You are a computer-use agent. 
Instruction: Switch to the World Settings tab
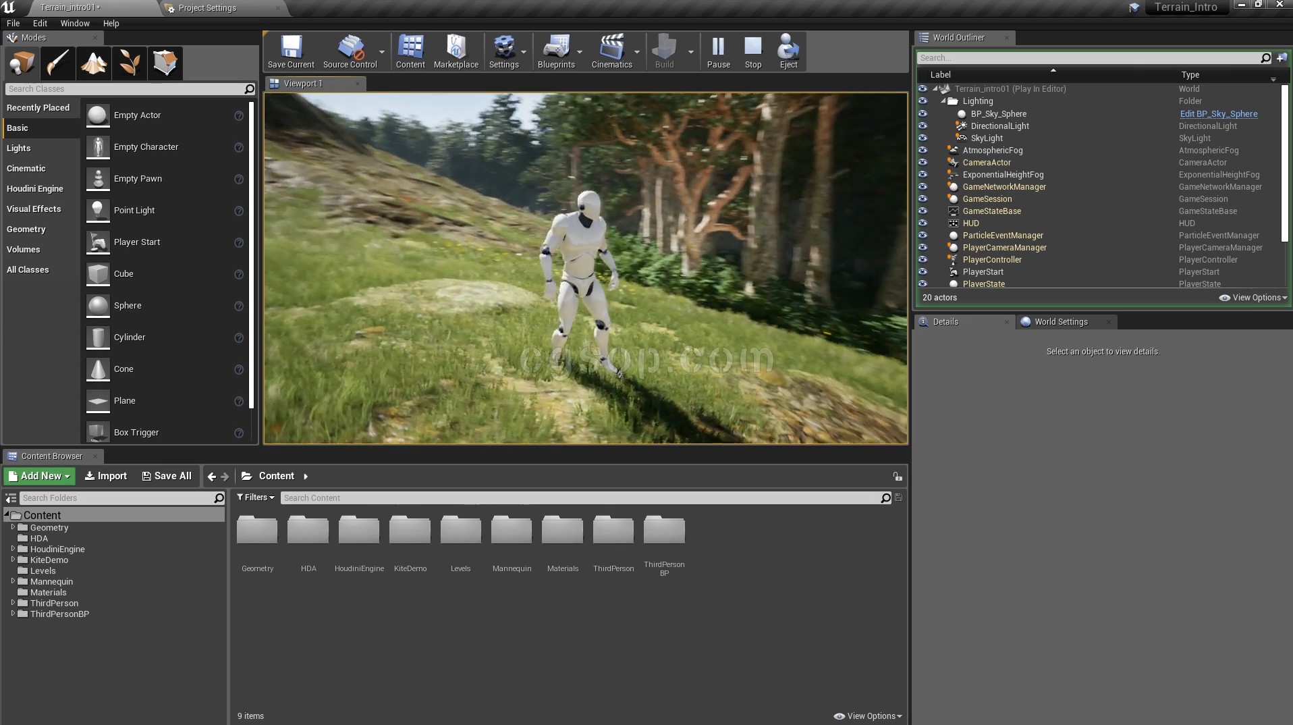[1060, 322]
